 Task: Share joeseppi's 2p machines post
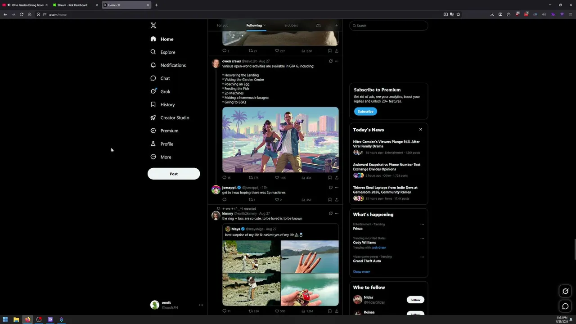click(x=337, y=200)
